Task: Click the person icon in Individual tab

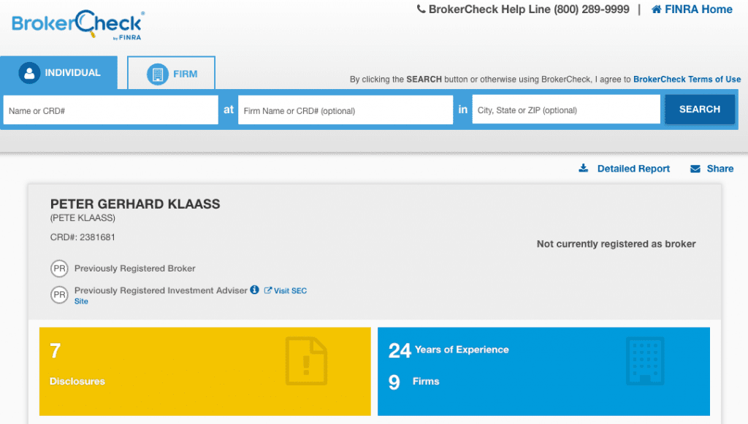Action: pos(29,73)
